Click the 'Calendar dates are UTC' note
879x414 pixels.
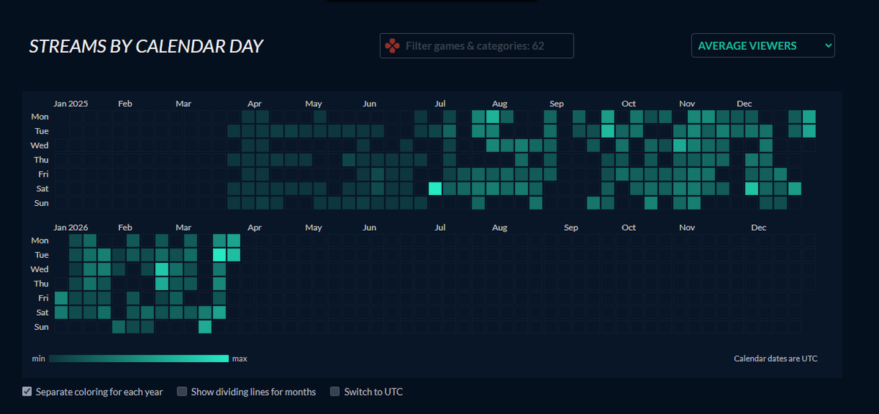pyautogui.click(x=776, y=358)
